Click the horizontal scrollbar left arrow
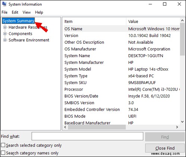The image size is (186, 157). (65, 127)
